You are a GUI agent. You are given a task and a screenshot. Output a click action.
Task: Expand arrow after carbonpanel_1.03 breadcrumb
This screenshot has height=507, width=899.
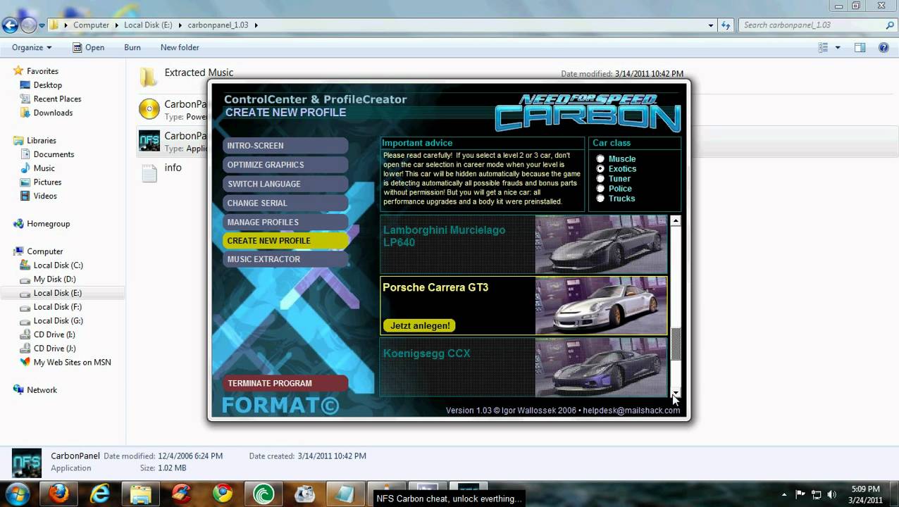click(256, 25)
